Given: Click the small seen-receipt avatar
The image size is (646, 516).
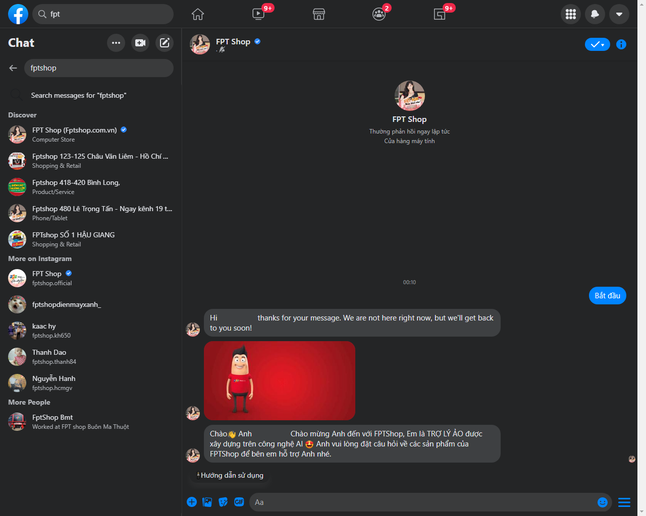Looking at the screenshot, I should pyautogui.click(x=632, y=459).
